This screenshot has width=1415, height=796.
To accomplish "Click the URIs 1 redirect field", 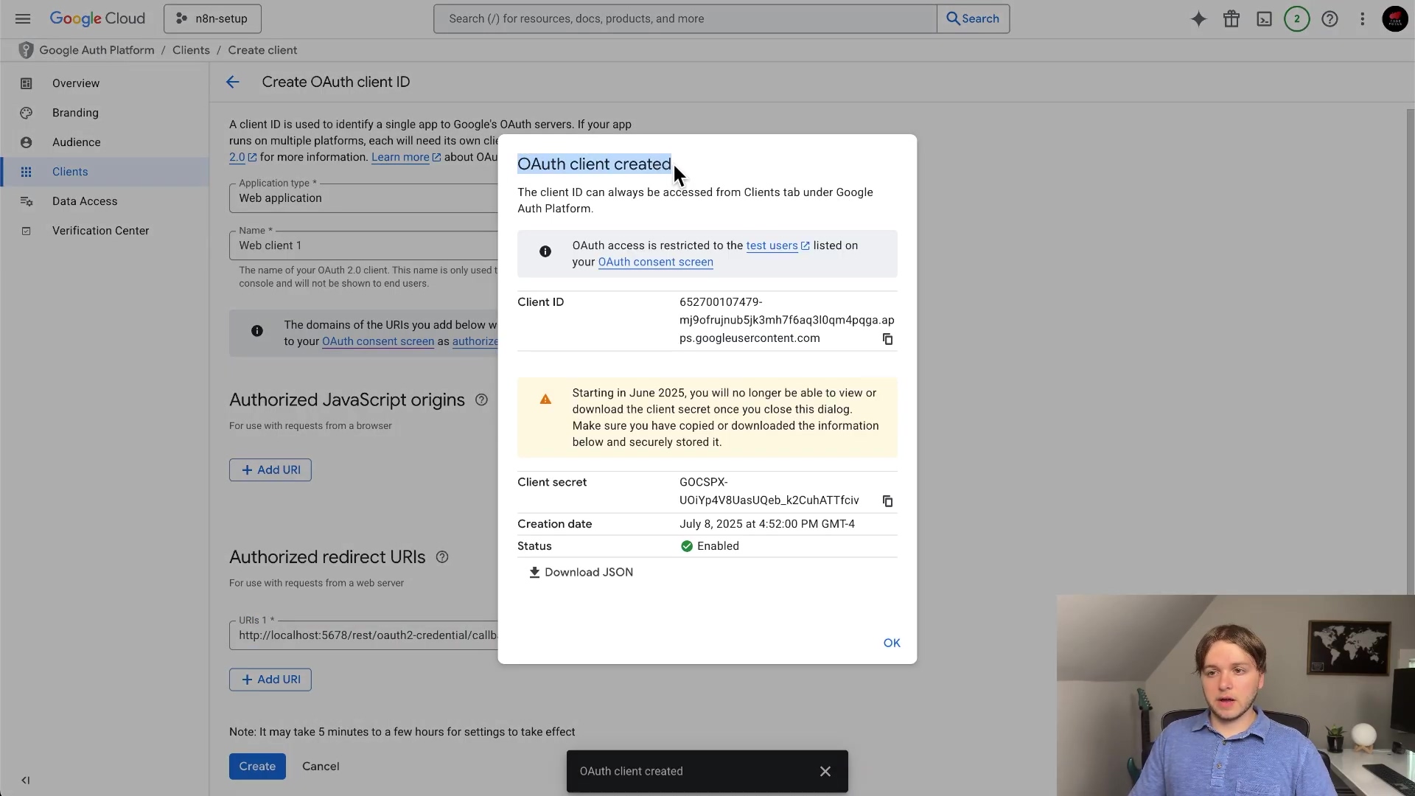I will (363, 635).
